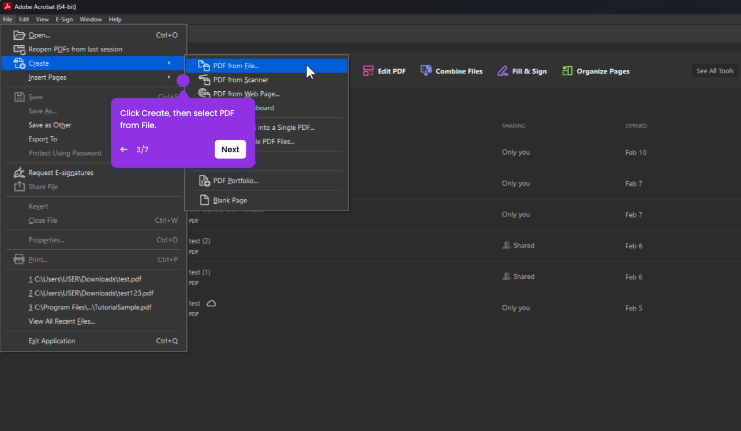
Task: Click the PDF from Scanner icon
Action: point(204,80)
